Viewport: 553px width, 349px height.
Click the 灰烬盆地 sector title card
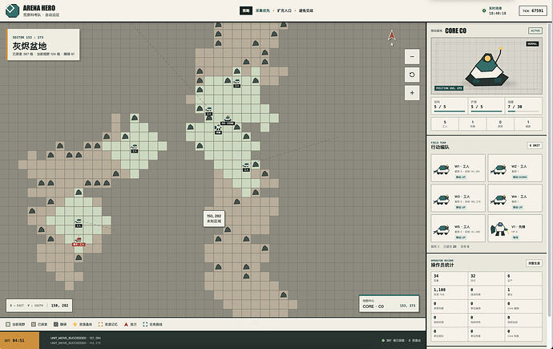tap(43, 45)
